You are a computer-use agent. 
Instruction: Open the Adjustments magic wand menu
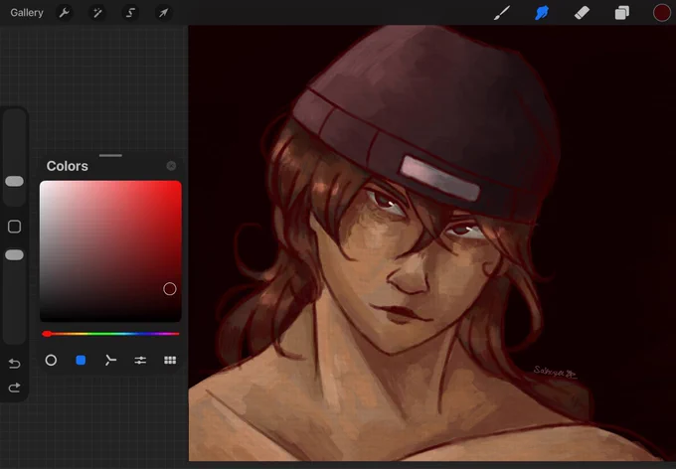click(97, 13)
